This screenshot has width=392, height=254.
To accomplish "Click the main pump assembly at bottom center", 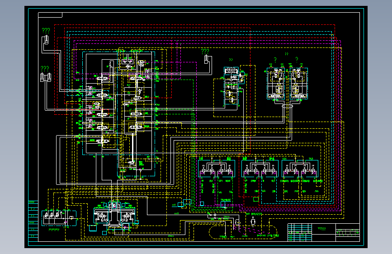I will pos(114,216).
